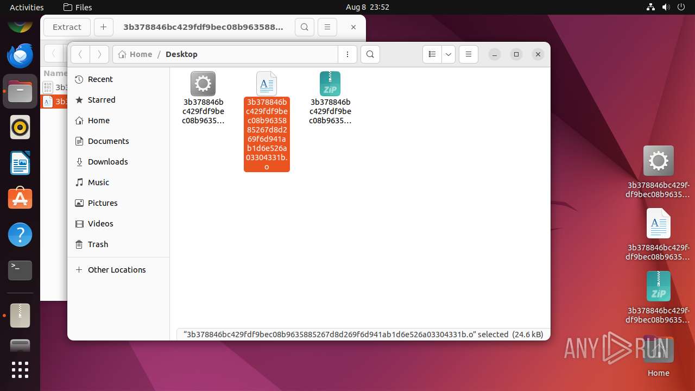
Task: Select the highlighted .o text file icon
Action: pyautogui.click(x=267, y=84)
